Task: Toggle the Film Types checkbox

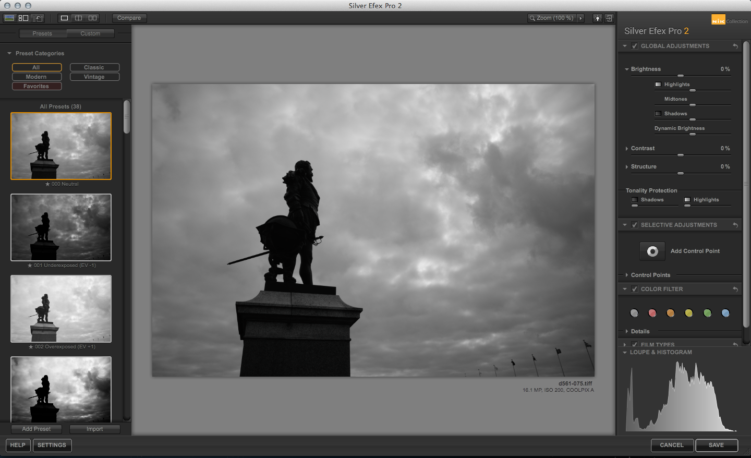Action: [635, 344]
